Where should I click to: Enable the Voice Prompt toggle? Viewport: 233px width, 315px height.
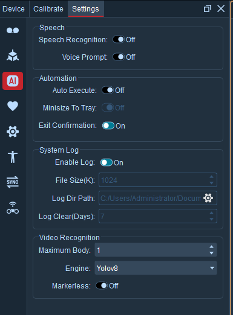click(119, 57)
